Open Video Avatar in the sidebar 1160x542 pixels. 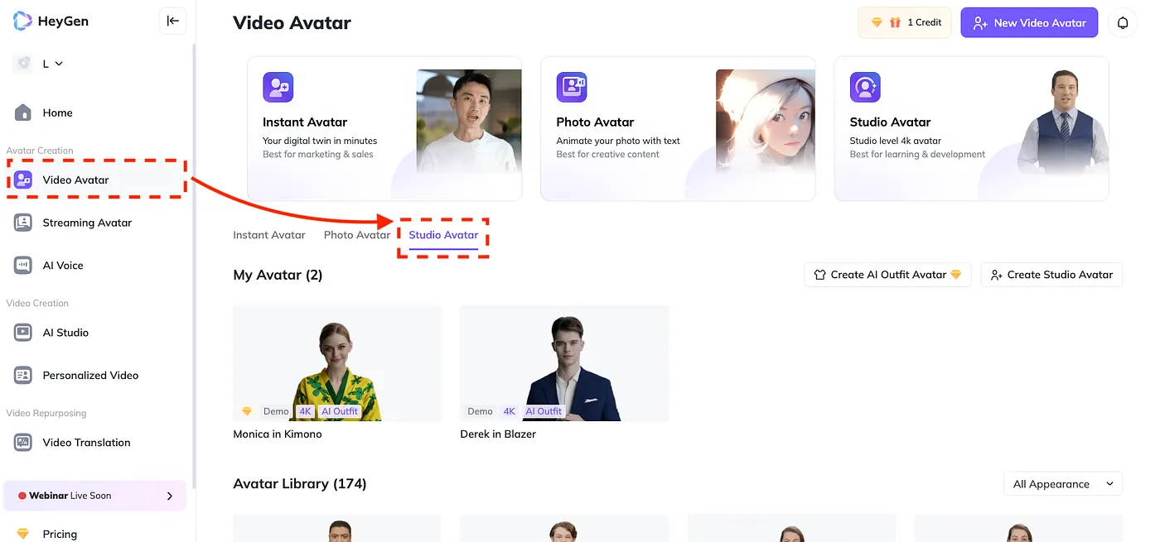96,180
